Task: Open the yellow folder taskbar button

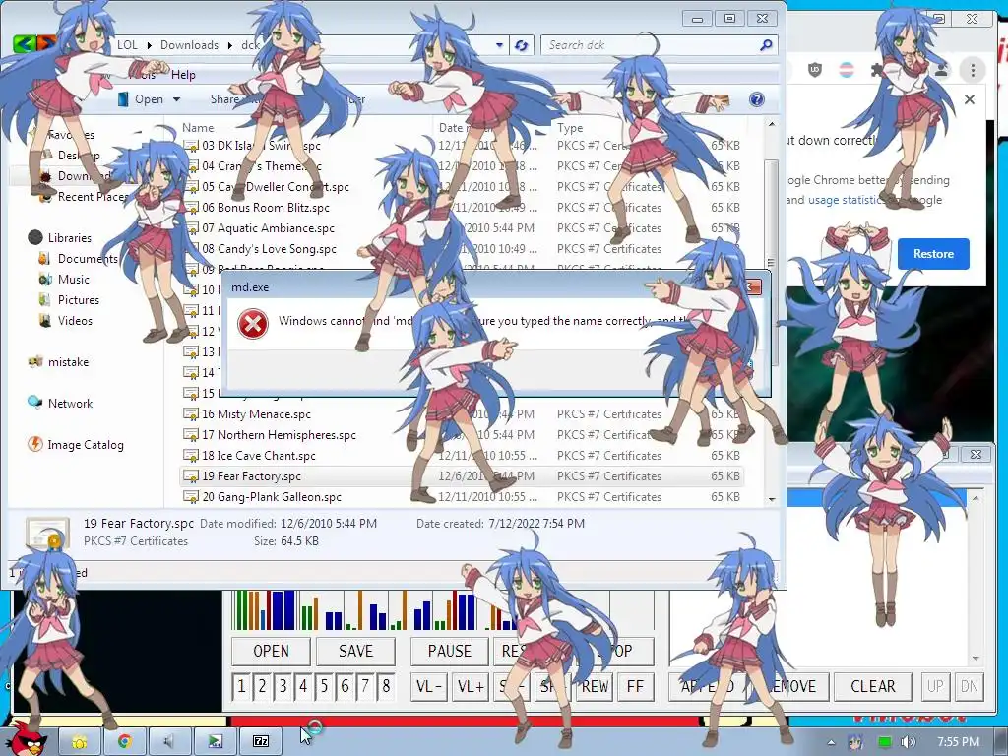Action: [x=80, y=742]
